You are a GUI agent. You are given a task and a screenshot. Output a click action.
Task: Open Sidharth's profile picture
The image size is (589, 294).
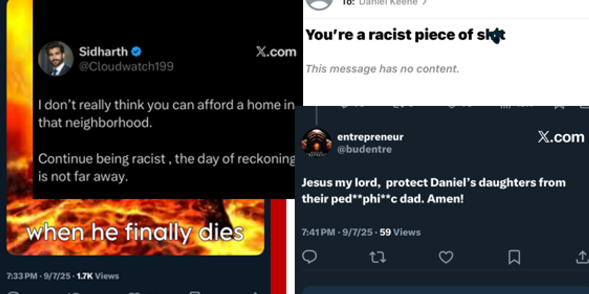tap(55, 59)
